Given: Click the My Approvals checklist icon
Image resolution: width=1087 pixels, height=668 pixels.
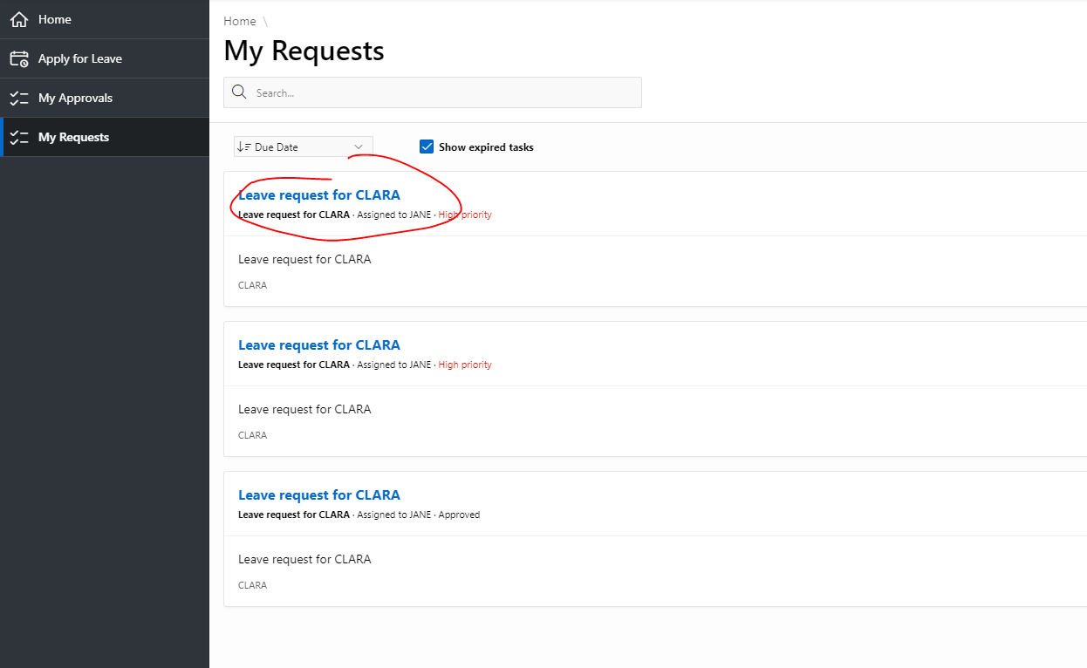Looking at the screenshot, I should (x=19, y=99).
